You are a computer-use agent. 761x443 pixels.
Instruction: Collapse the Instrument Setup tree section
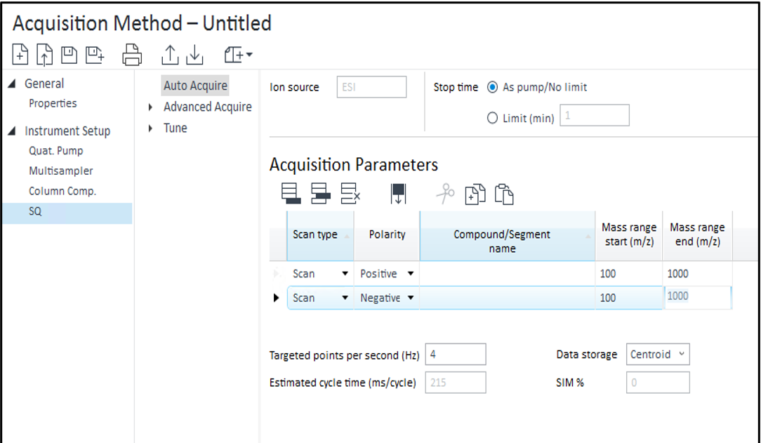tap(12, 131)
